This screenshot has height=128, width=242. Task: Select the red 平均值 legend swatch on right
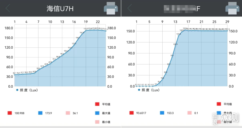tap(219, 104)
